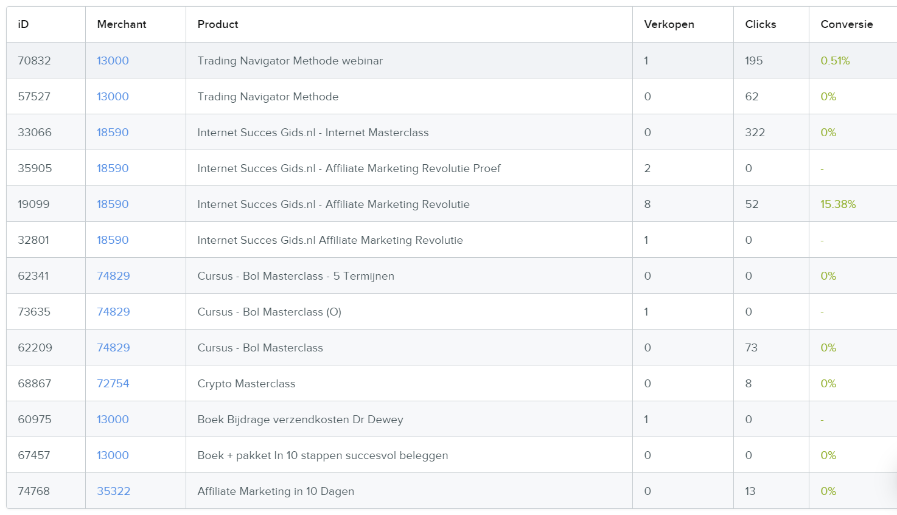Select product text in row 32801
Image resolution: width=897 pixels, height=515 pixels.
point(330,240)
